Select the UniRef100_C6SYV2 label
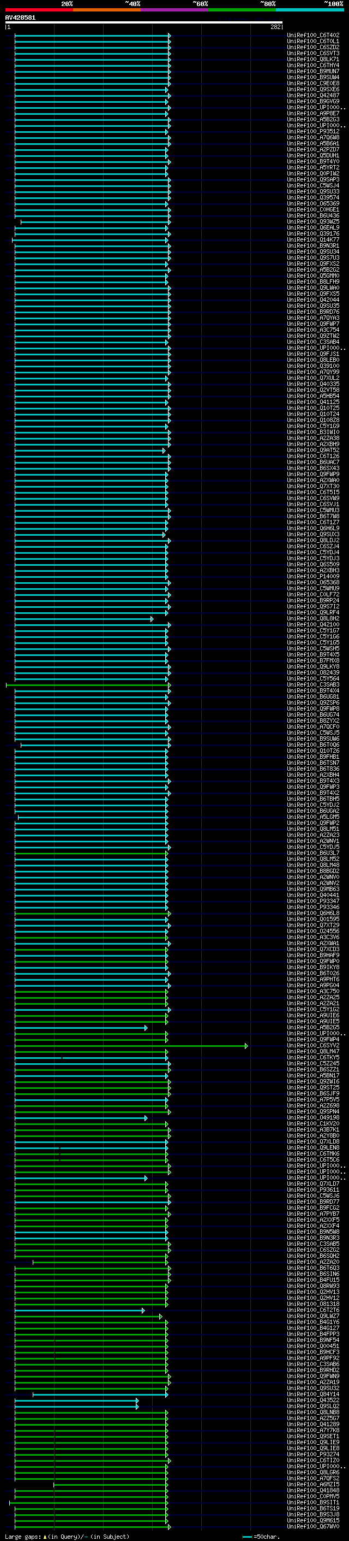 [313, 1046]
